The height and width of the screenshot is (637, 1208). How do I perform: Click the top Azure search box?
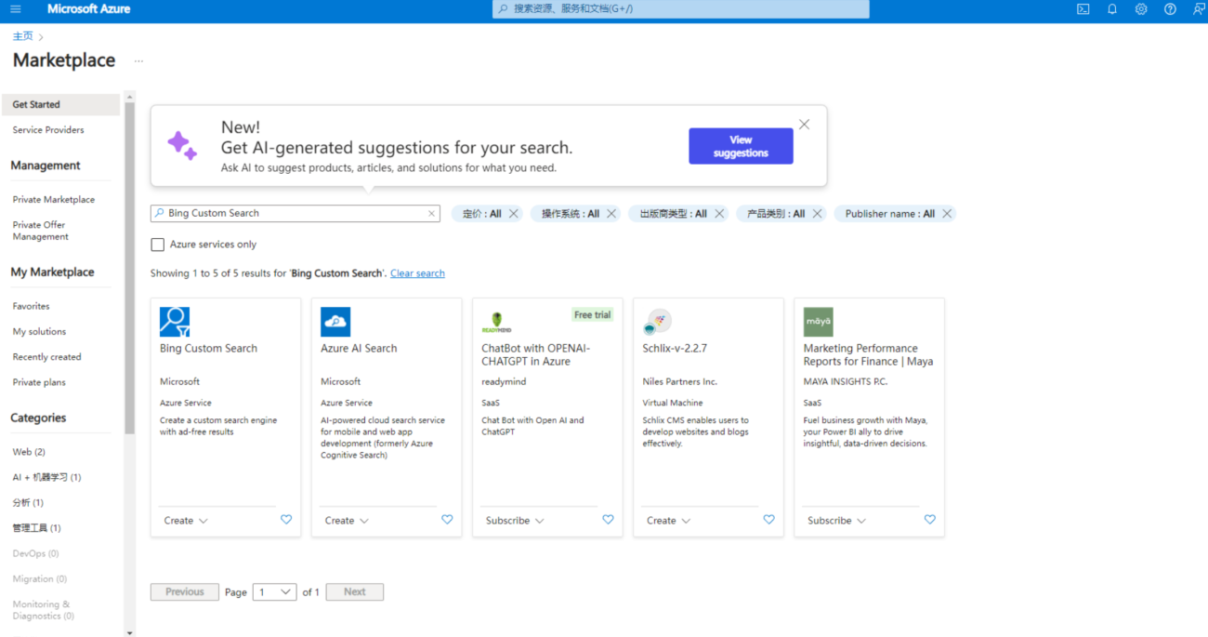(x=681, y=9)
